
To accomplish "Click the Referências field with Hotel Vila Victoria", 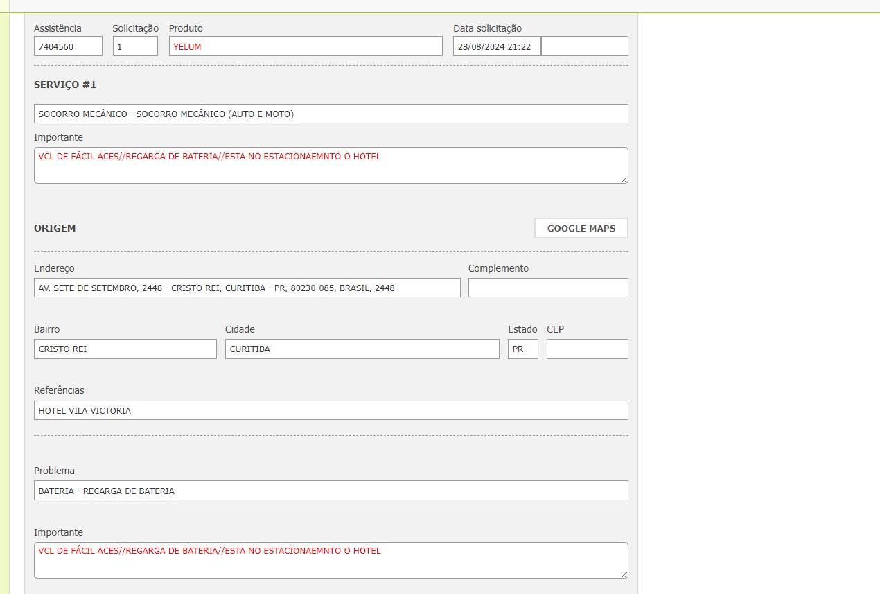I will click(331, 410).
